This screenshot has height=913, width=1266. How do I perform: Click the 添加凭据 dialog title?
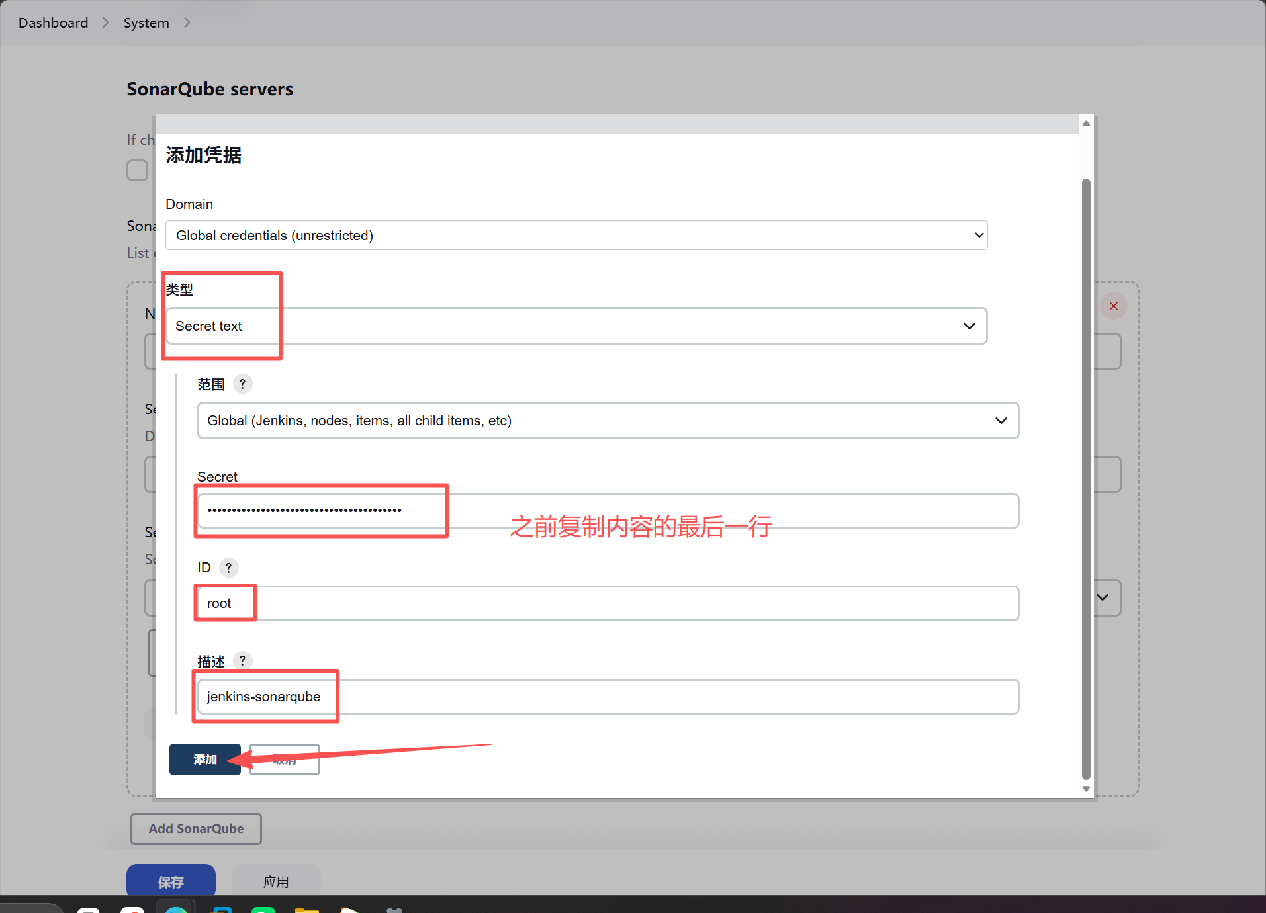(204, 155)
